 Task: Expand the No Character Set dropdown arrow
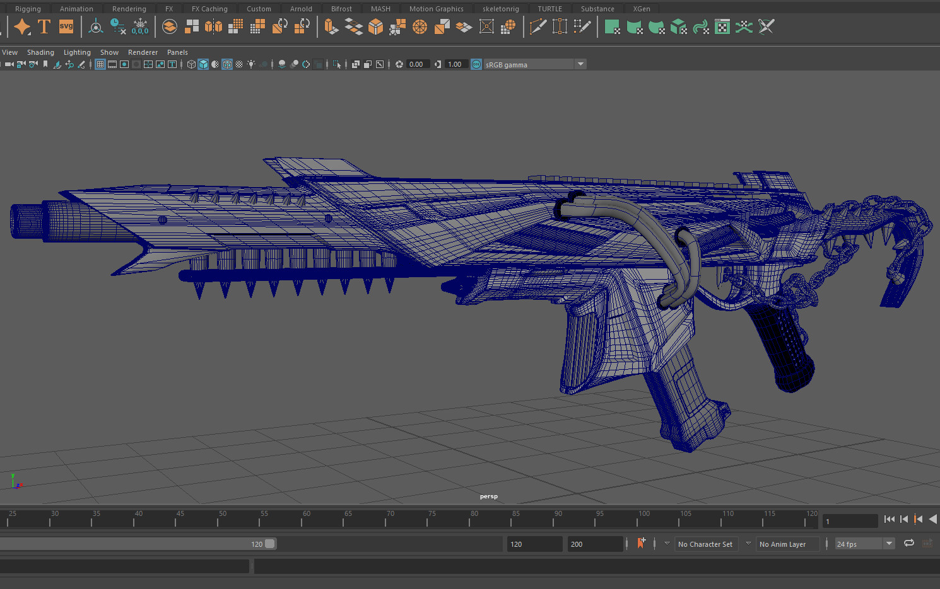point(667,544)
